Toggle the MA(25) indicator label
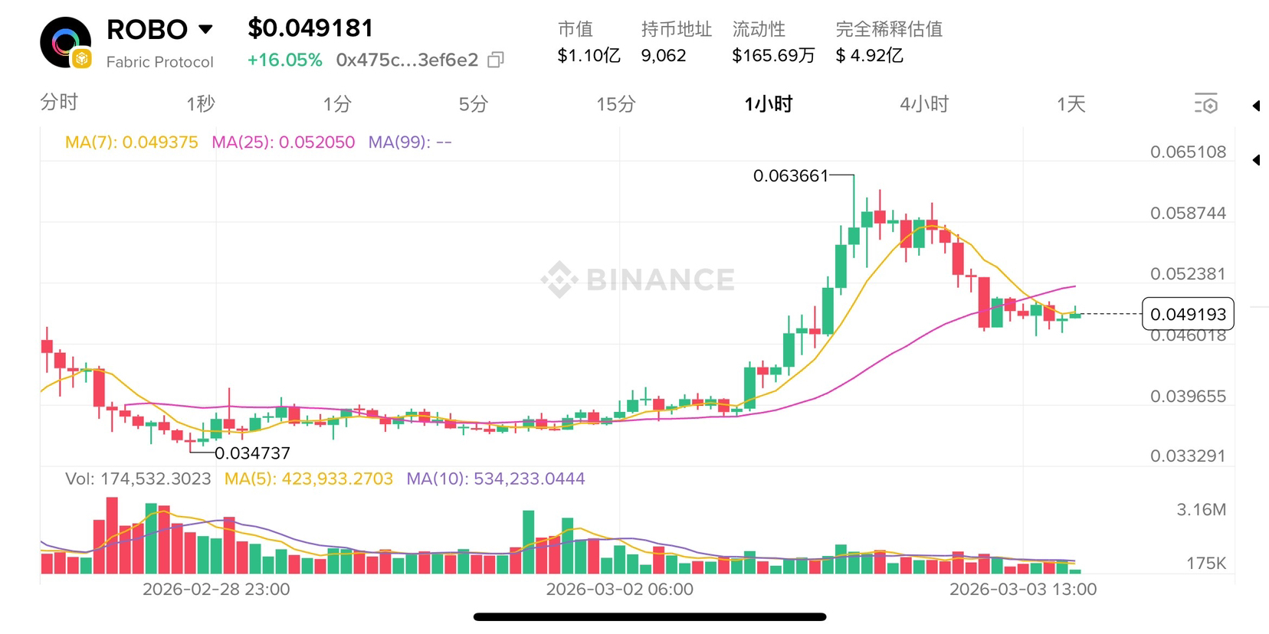1269x634 pixels. click(x=283, y=142)
